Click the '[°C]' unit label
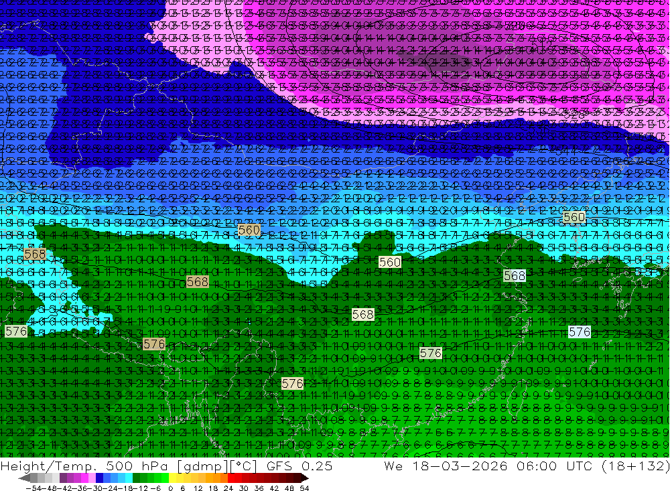 244,466
